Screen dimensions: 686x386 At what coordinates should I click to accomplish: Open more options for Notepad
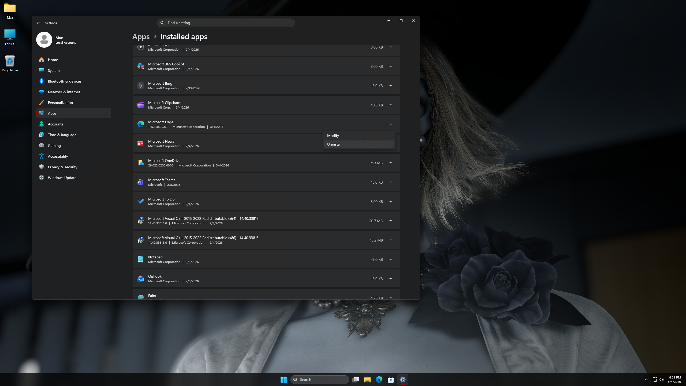pos(390,259)
